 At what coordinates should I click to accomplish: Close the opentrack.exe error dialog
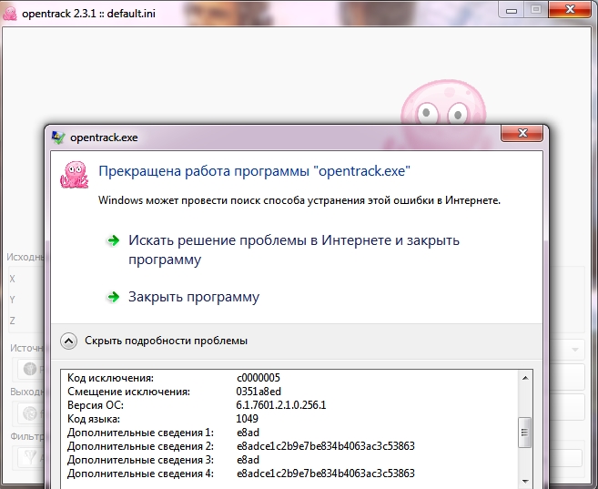pos(522,133)
